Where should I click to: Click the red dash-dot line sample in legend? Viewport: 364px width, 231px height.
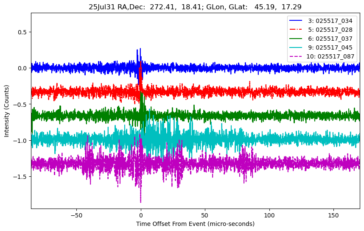click(296, 29)
